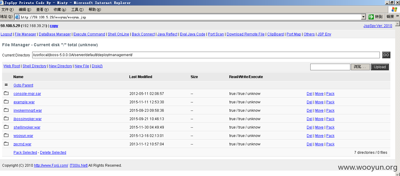Open the 文件(F) menu
Image resolution: width=400 pixels, height=176 pixels.
pyautogui.click(x=8, y=10)
